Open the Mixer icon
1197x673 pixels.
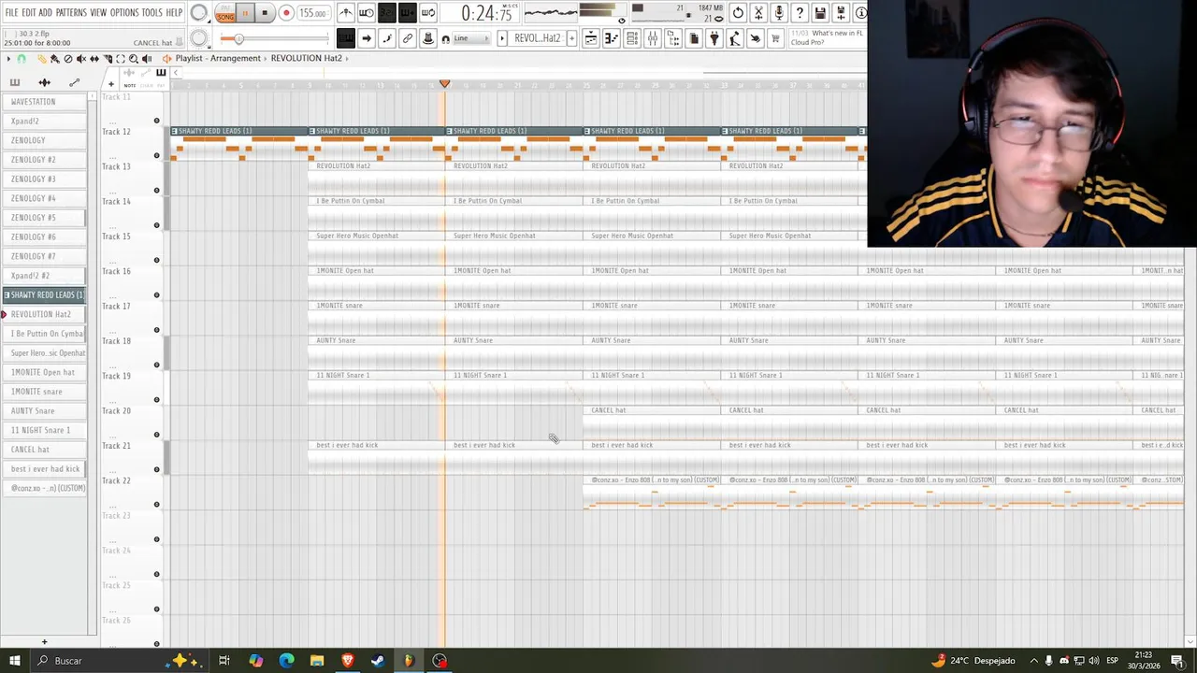pos(653,38)
